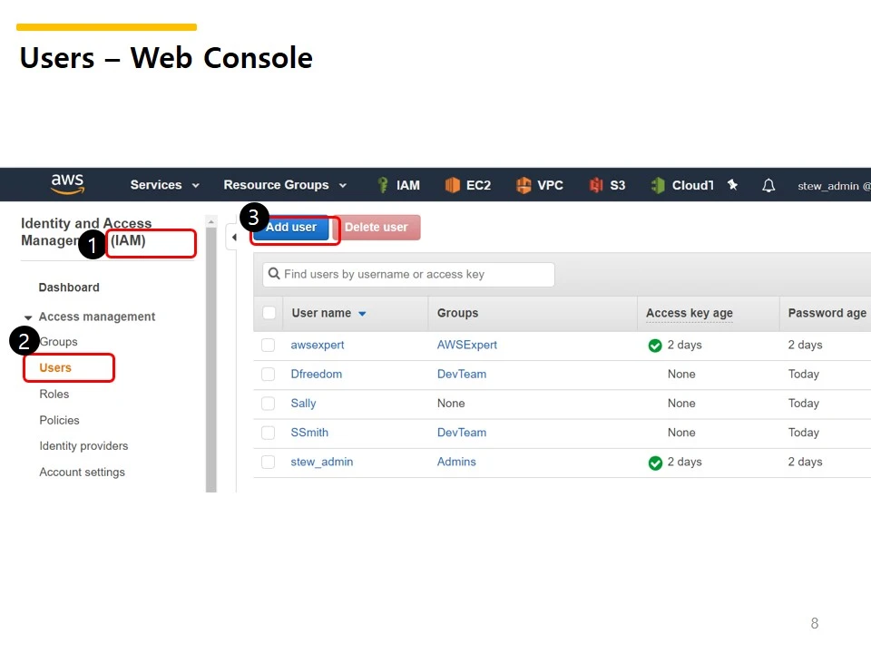Collapse the side navigation panel arrow

234,238
